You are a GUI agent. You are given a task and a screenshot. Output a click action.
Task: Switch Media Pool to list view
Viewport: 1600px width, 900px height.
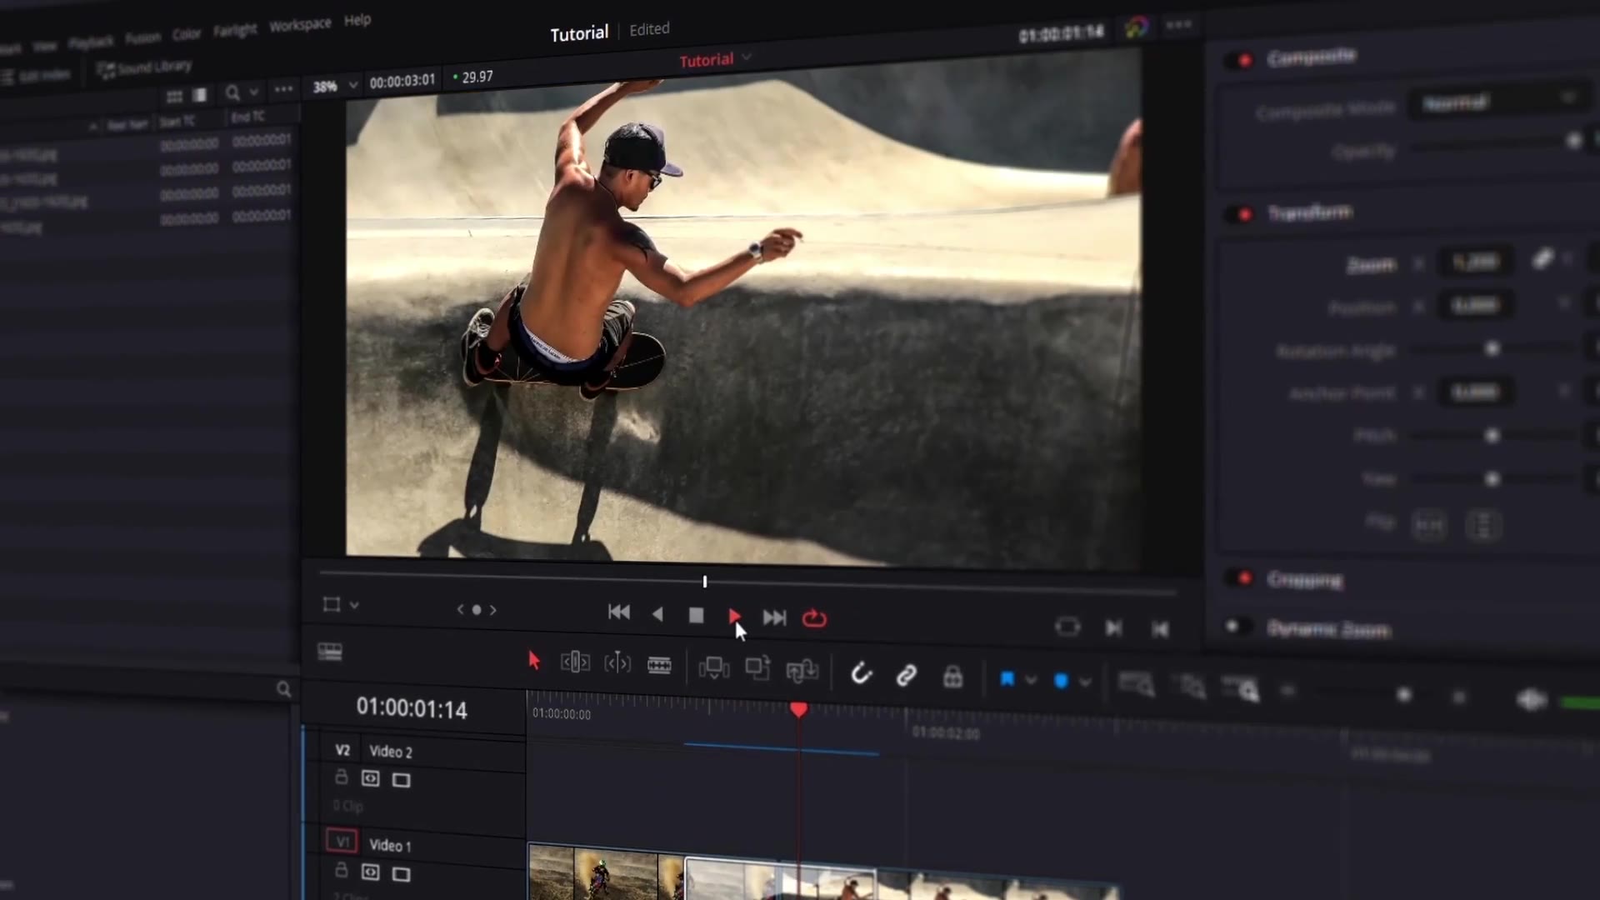tap(199, 95)
